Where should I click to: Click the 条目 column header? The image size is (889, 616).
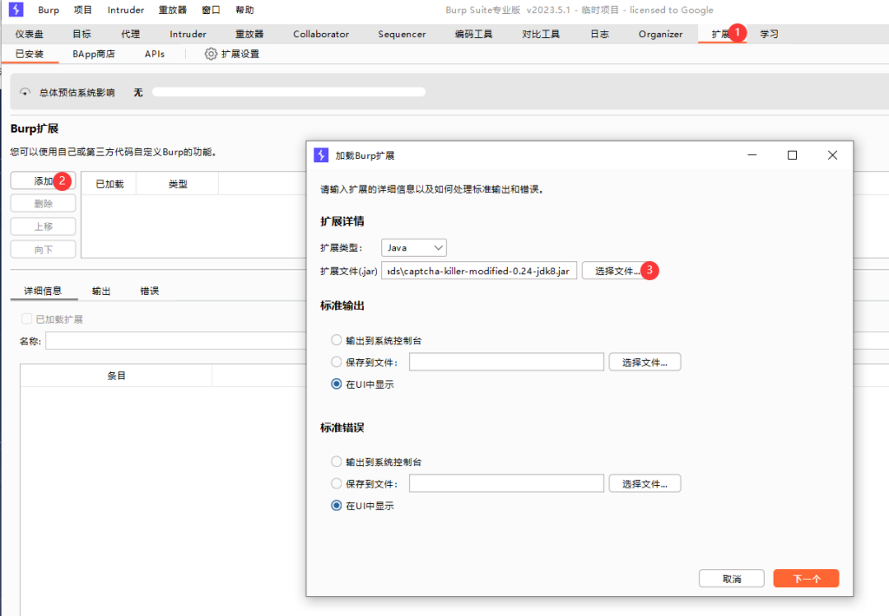pyautogui.click(x=116, y=376)
